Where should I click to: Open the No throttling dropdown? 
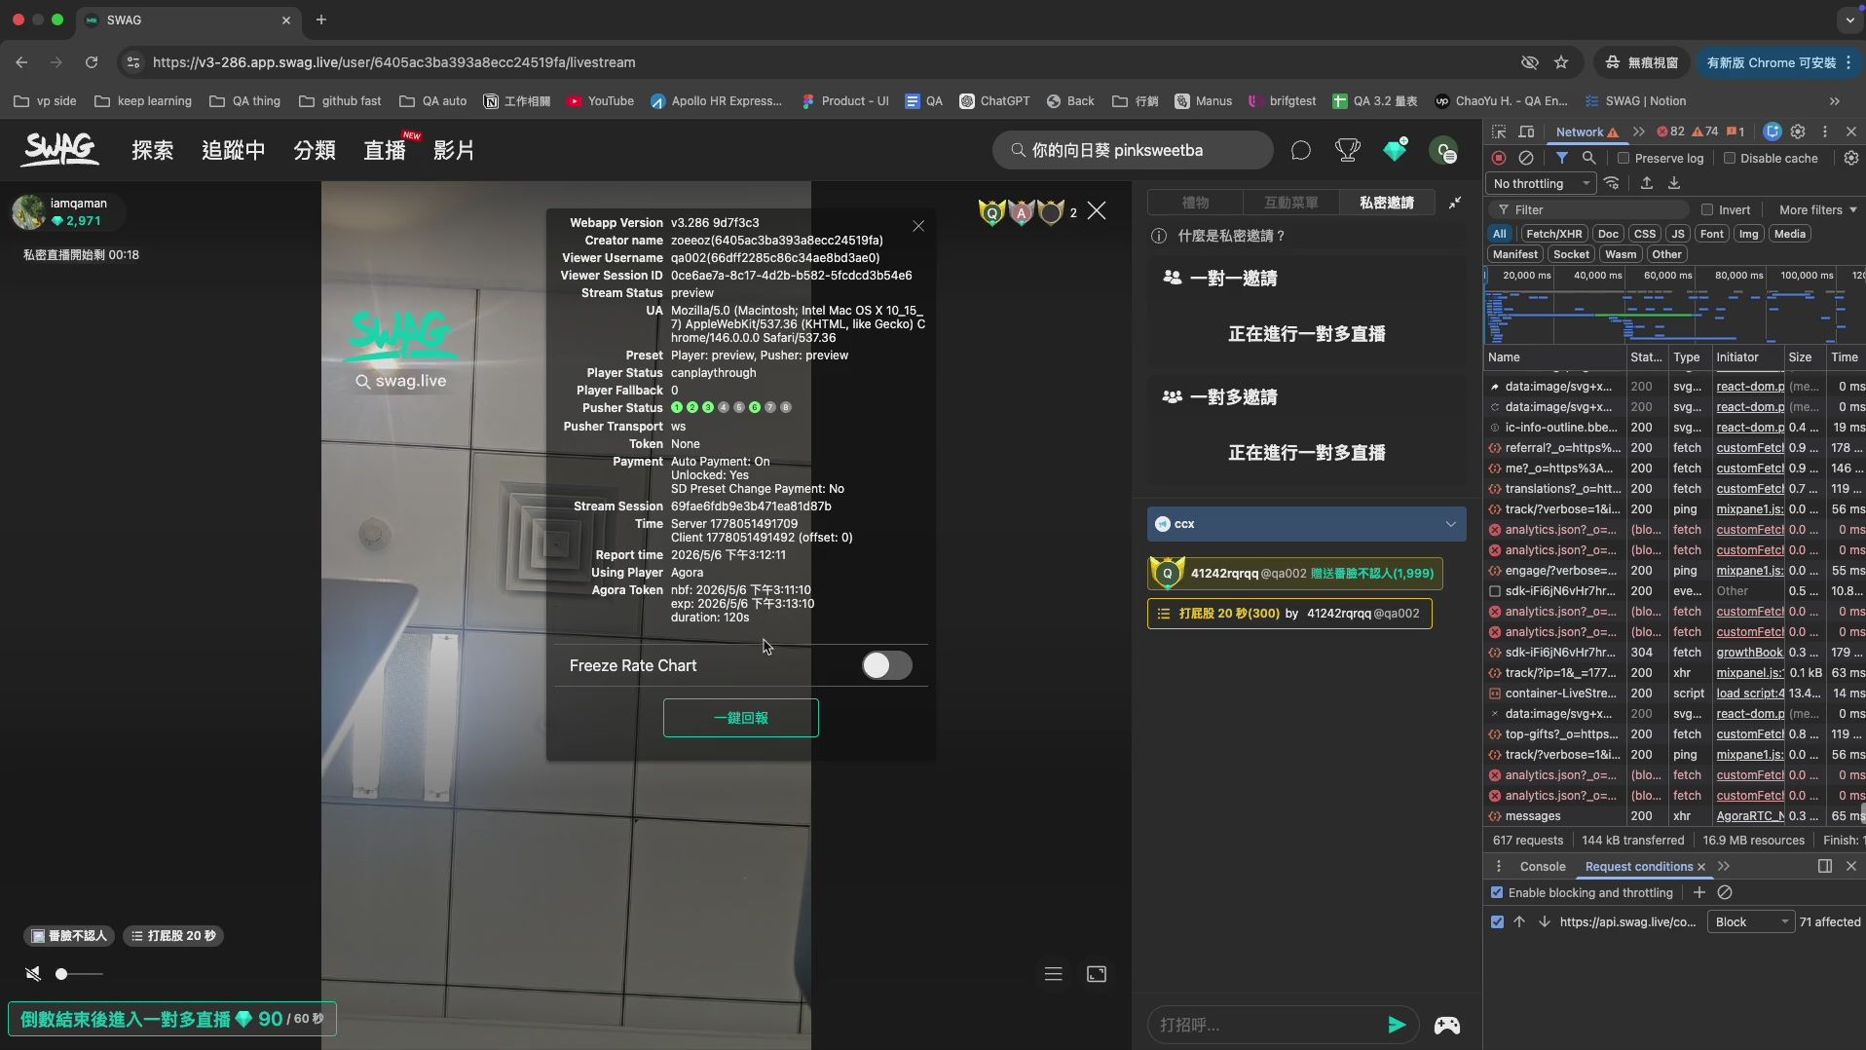[1542, 183]
